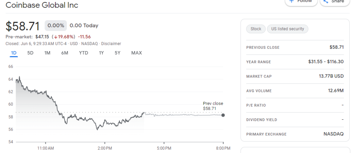
Task: View the 1Y chart range
Action: point(101,53)
